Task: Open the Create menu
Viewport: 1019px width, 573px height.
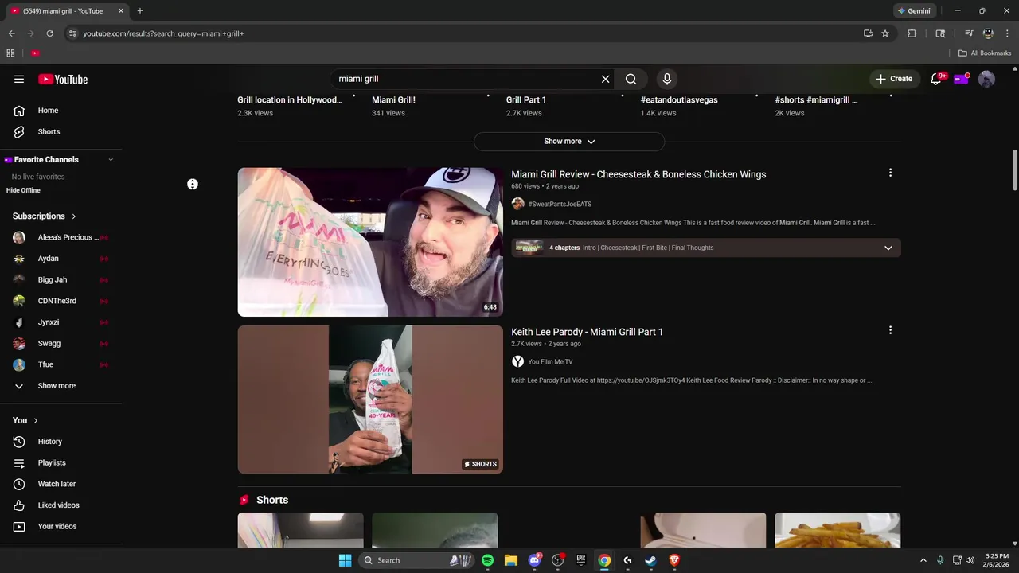Action: (894, 79)
